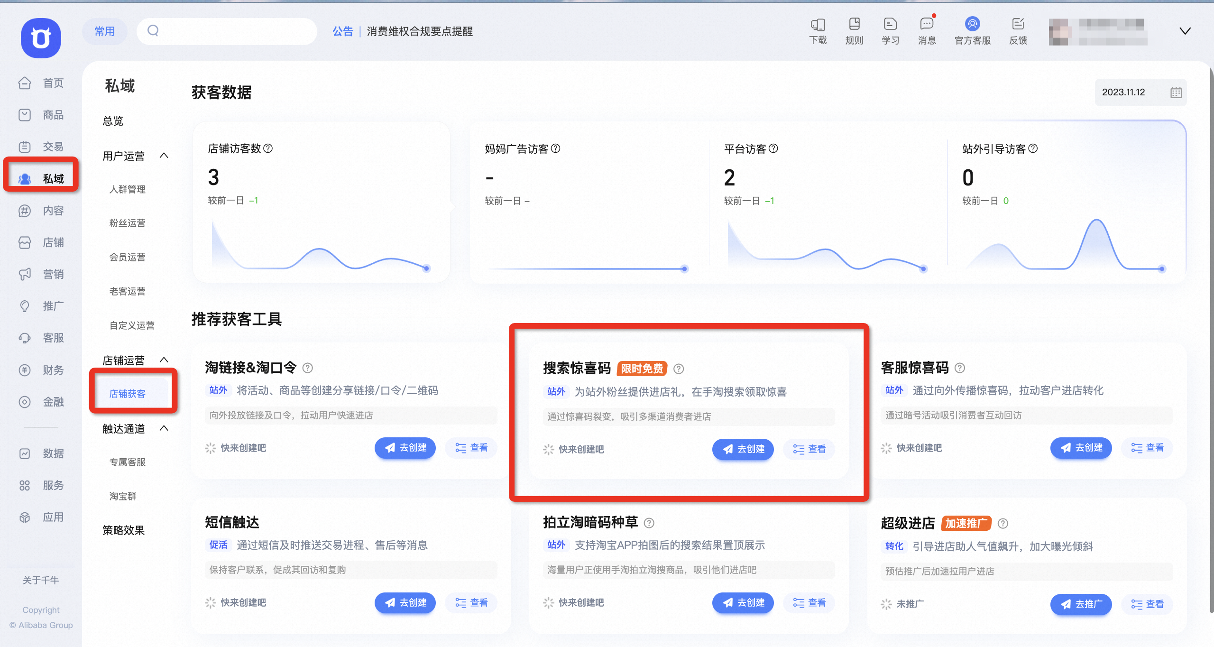Go to 店铺 in sidebar
The width and height of the screenshot is (1214, 647).
coord(41,242)
